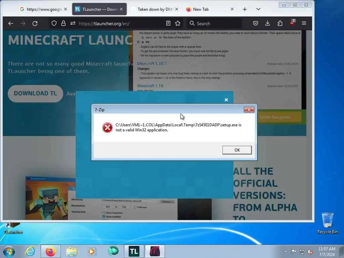Toggle reader view
Viewport: 344px width, 258px height.
pyautogui.click(x=168, y=23)
